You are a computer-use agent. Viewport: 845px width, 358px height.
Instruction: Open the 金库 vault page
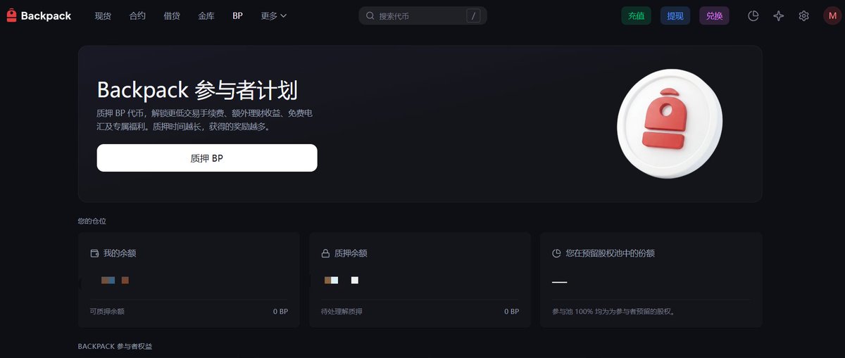pos(206,15)
